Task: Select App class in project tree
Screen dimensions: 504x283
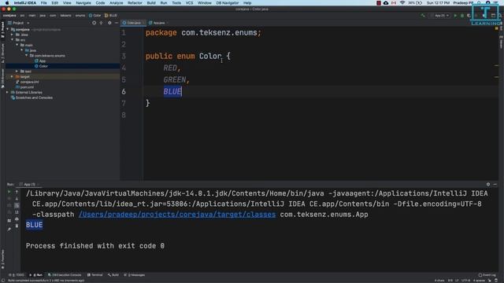Action: point(42,61)
